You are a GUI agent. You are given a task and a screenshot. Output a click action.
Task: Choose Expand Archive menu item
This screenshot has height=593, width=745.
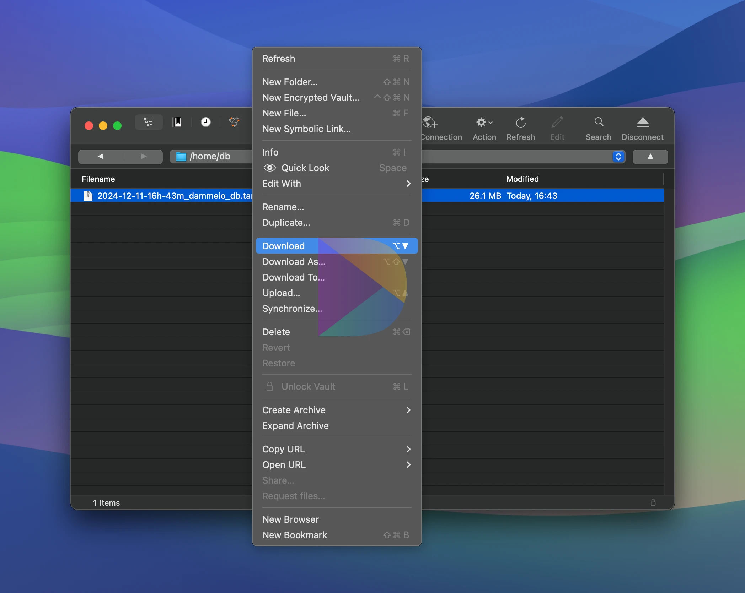pos(337,426)
